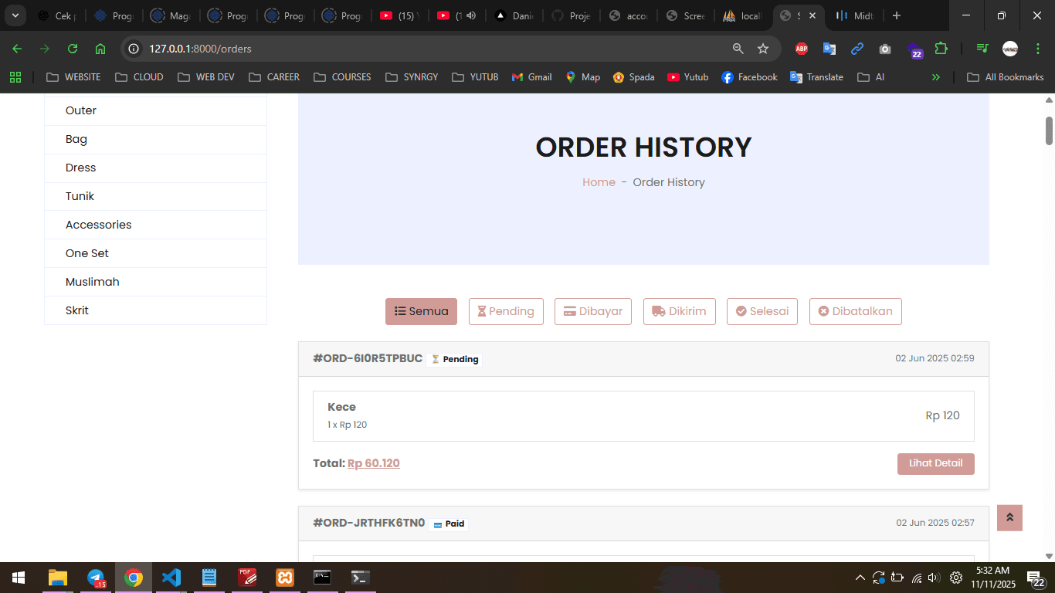Click the back-to-top arrow button

[x=1009, y=518]
